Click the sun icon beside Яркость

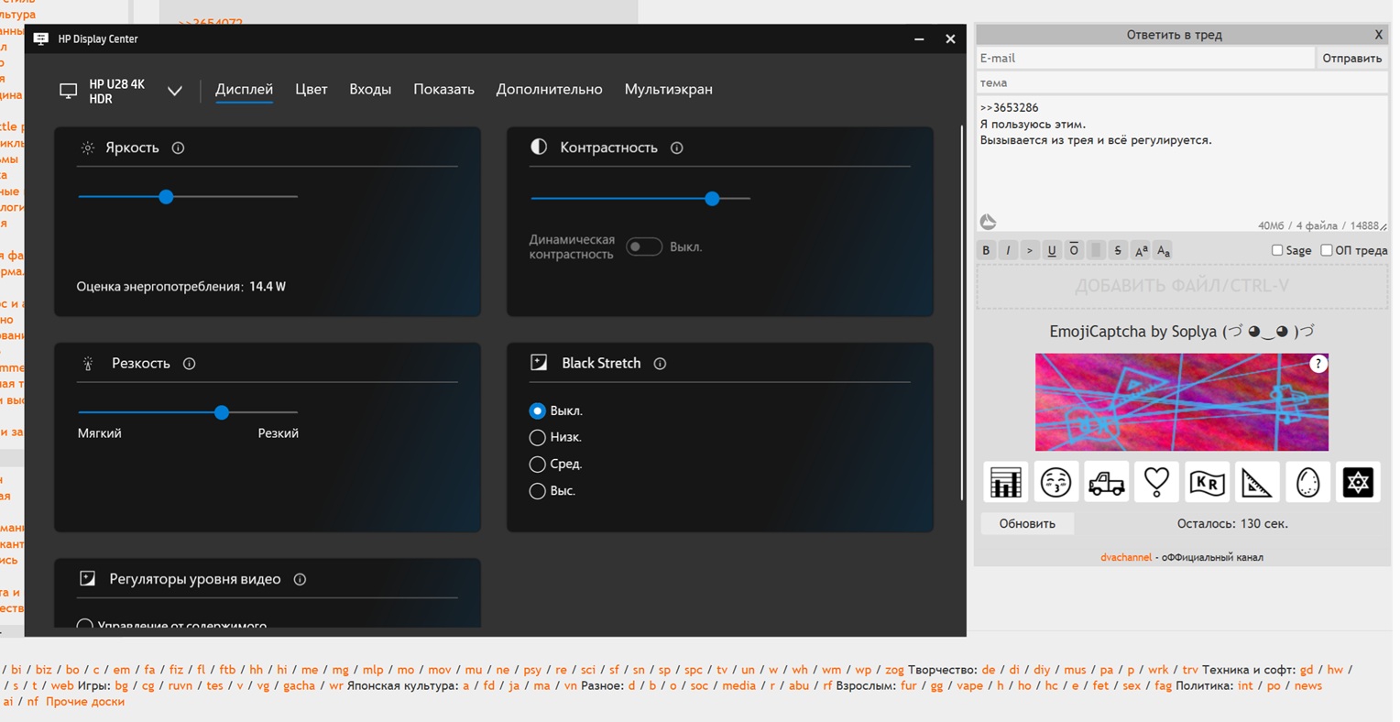click(x=88, y=148)
